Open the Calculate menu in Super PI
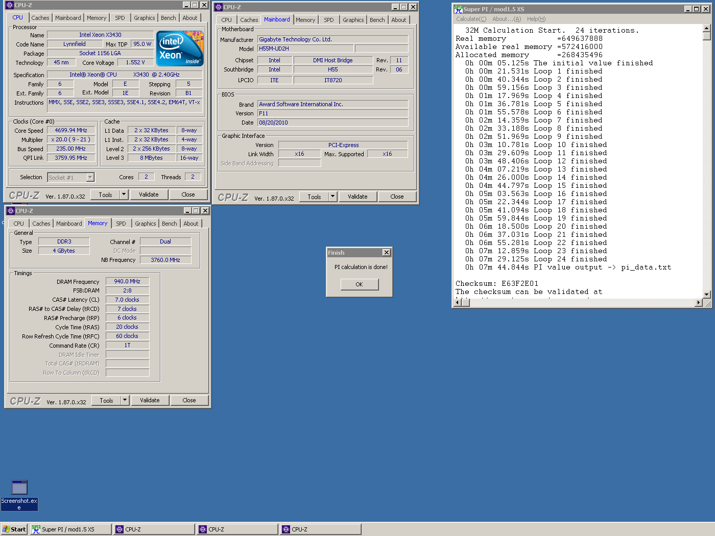The image size is (715, 536). click(x=471, y=19)
